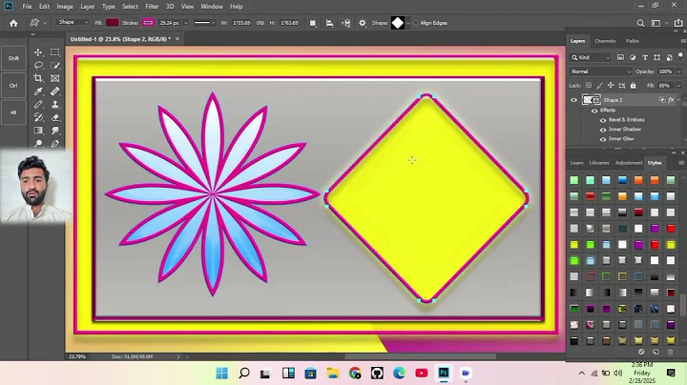
Task: Open the custom shape picker arrow
Action: tap(408, 23)
